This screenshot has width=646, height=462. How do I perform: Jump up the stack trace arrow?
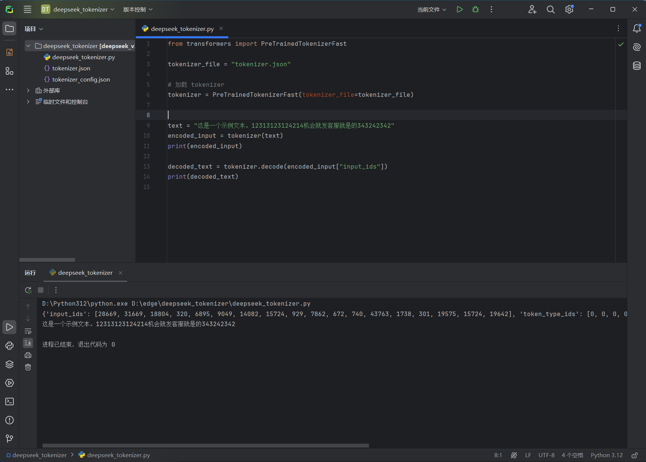(28, 307)
